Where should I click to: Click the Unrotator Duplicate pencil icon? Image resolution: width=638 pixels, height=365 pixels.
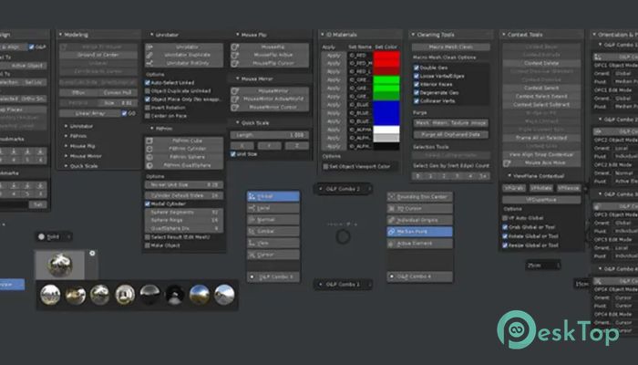point(149,55)
